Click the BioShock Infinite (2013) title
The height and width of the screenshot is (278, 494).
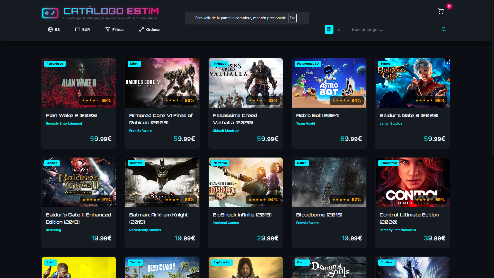(x=242, y=215)
